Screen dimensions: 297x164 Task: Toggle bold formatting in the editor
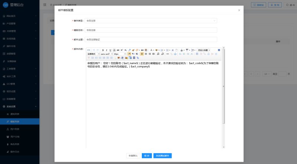103,50
